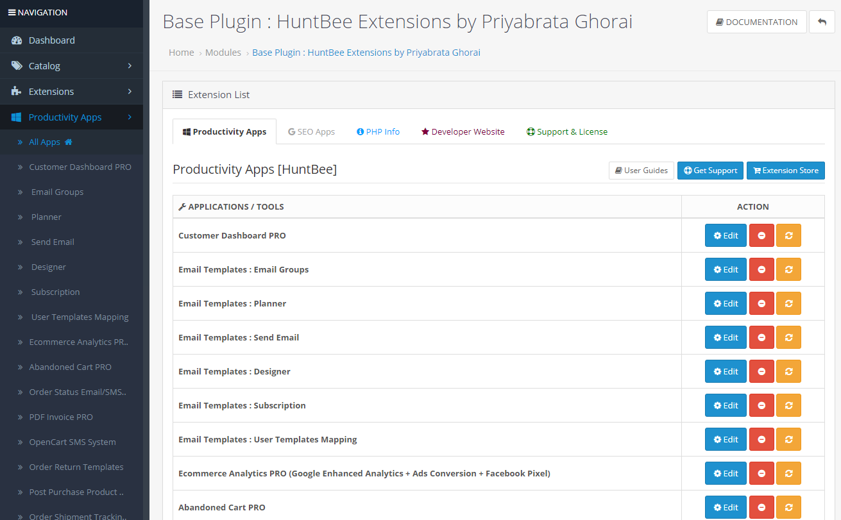841x520 pixels.
Task: Click Base Plugin breadcrumb link
Action: coord(366,53)
